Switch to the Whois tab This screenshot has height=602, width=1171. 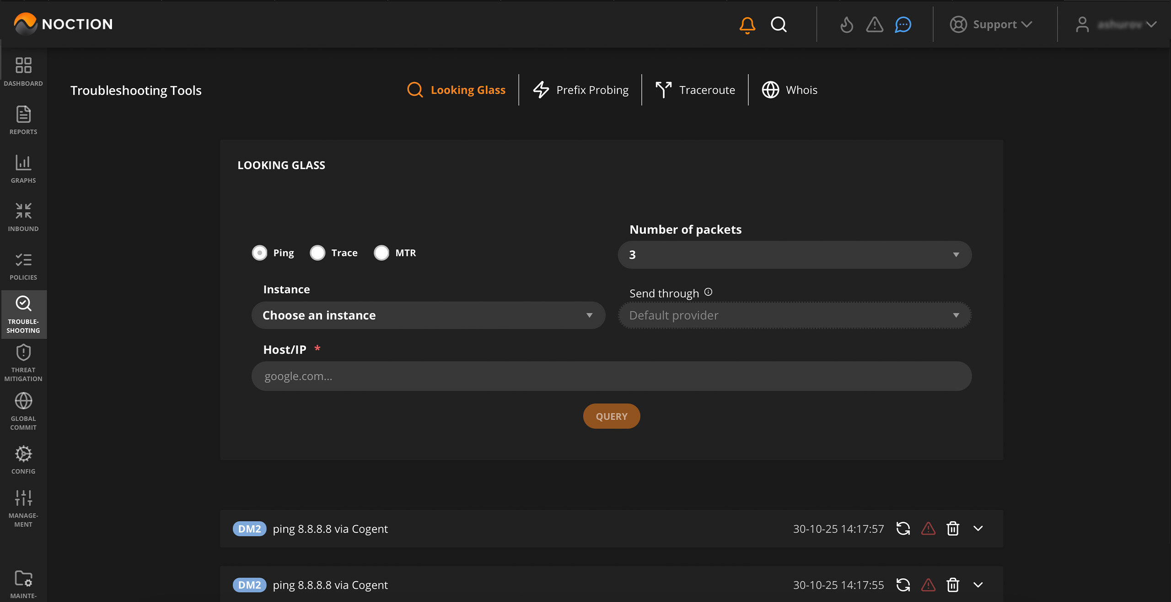790,90
